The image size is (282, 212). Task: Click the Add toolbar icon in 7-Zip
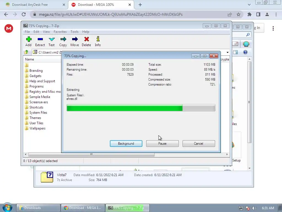click(28, 41)
